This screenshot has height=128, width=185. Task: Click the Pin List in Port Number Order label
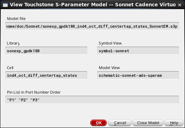[34, 92]
